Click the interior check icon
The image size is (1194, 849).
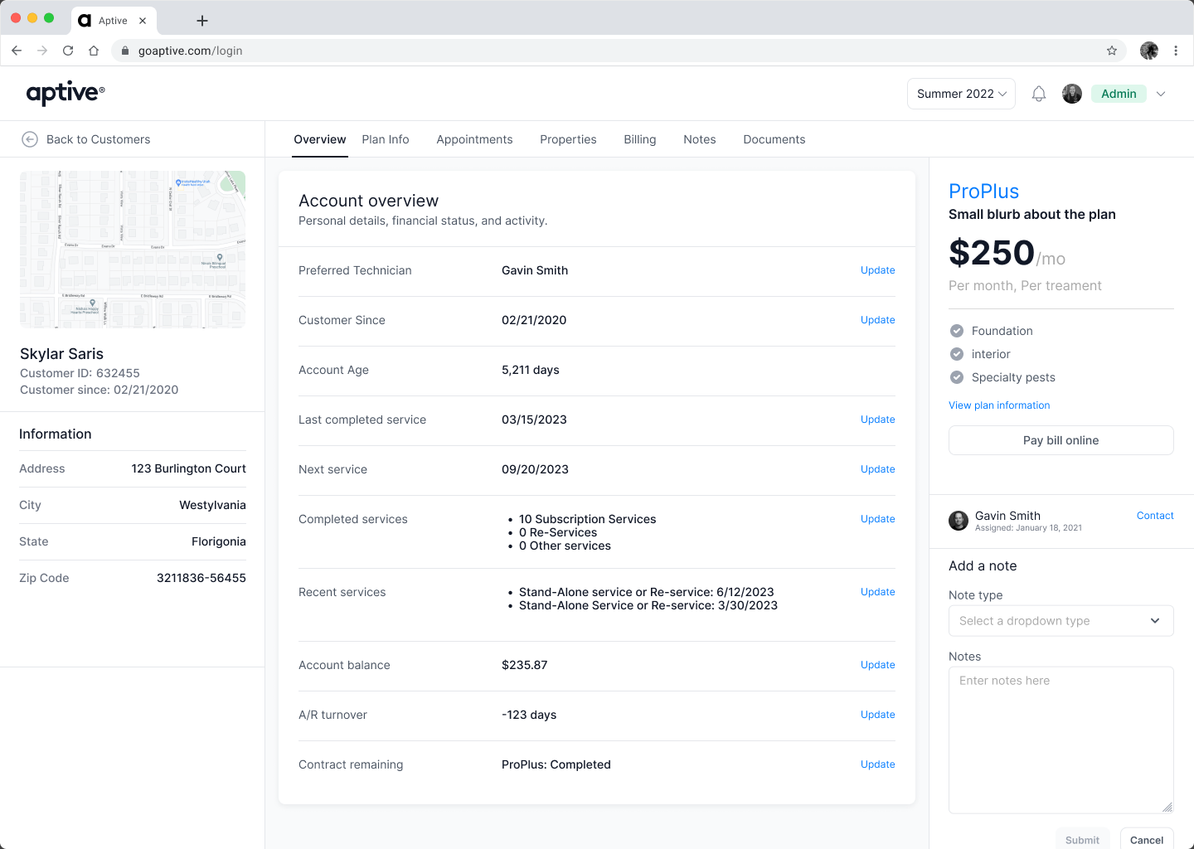point(957,354)
